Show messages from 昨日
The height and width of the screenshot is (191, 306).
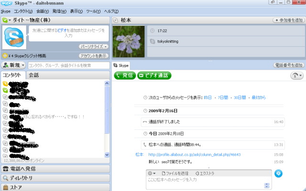[x=208, y=97]
